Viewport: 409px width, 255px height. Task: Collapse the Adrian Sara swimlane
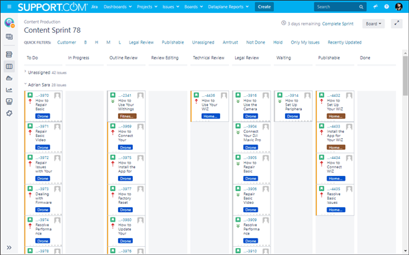25,85
